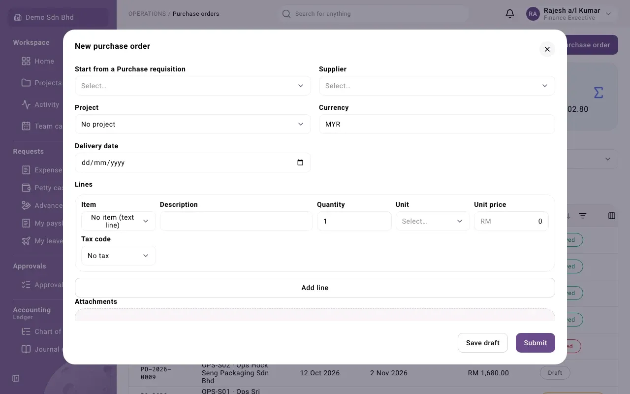The height and width of the screenshot is (394, 630).
Task: Collapse the sidebar with bottom-left panel icon
Action: pyautogui.click(x=16, y=378)
